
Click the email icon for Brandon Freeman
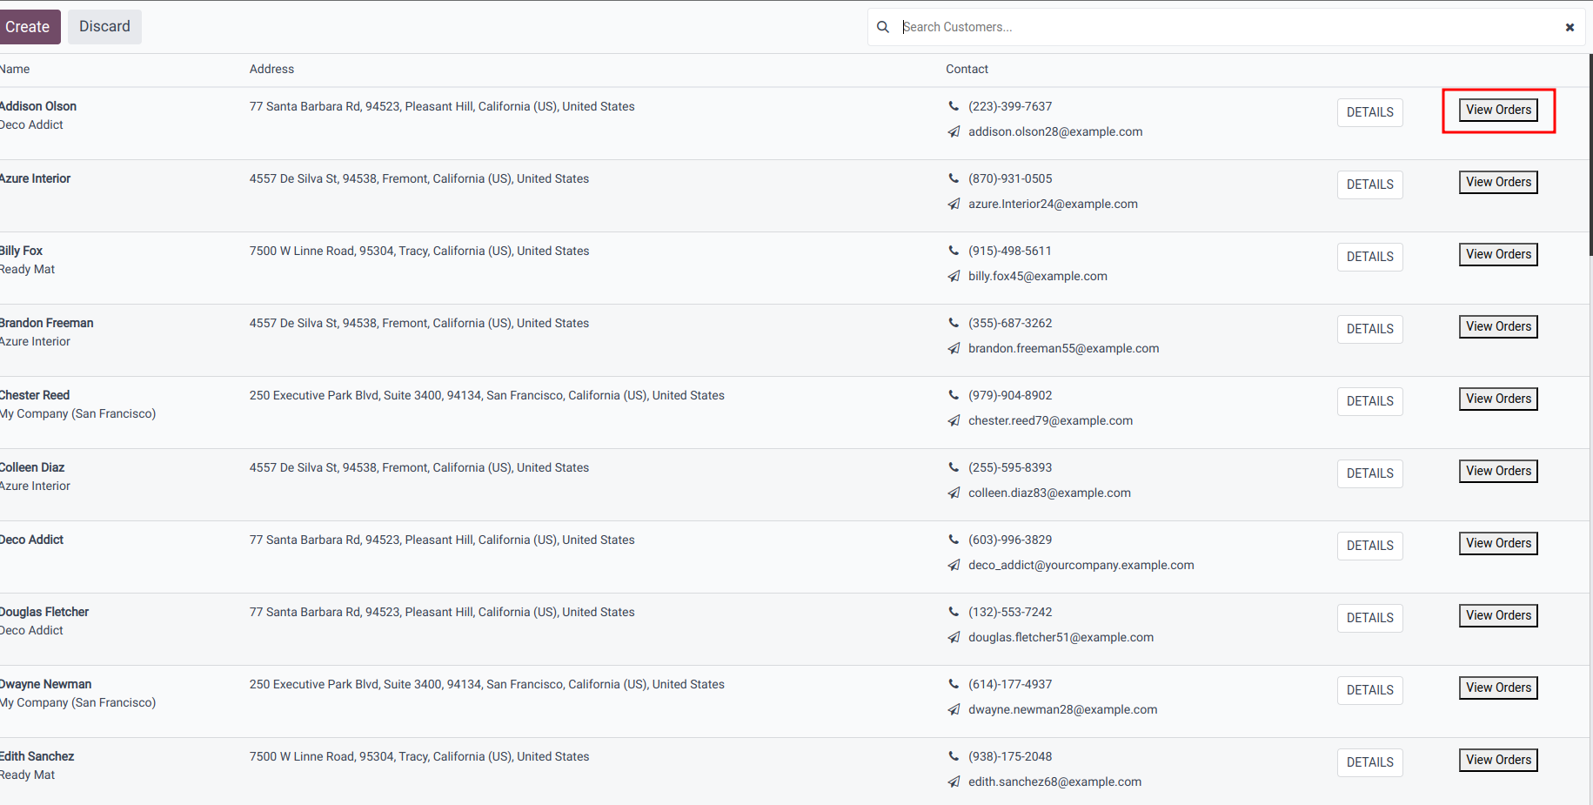[954, 349]
